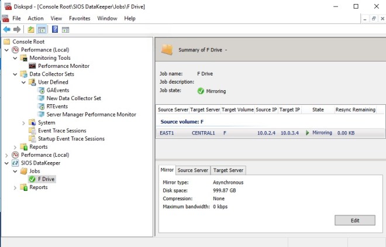Image resolution: width=386 pixels, height=247 pixels.
Task: Open the Action menu
Action: [35, 18]
